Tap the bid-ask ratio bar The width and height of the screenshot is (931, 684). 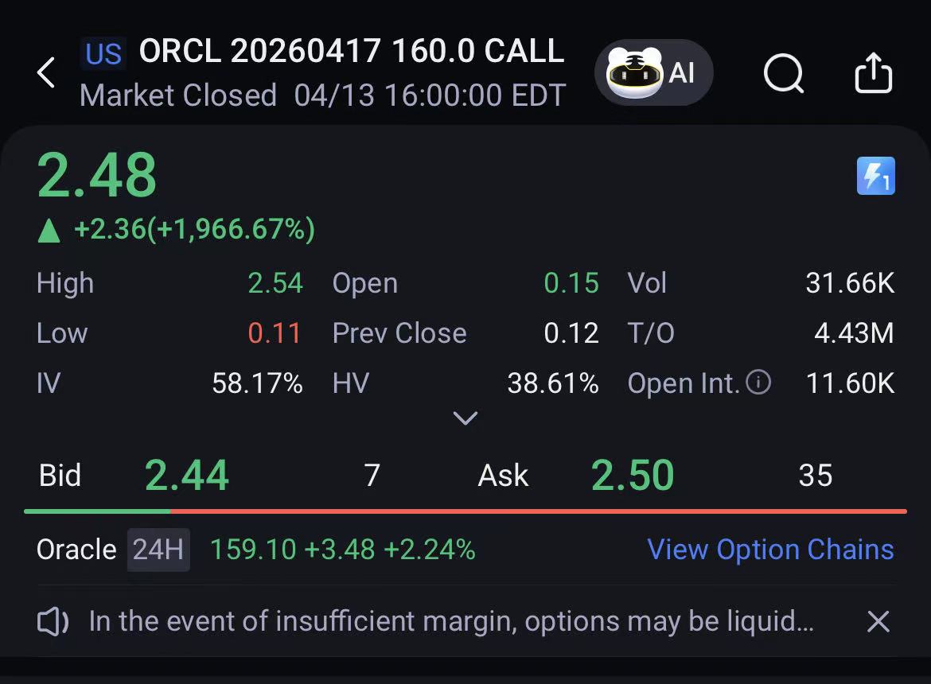coord(465,511)
